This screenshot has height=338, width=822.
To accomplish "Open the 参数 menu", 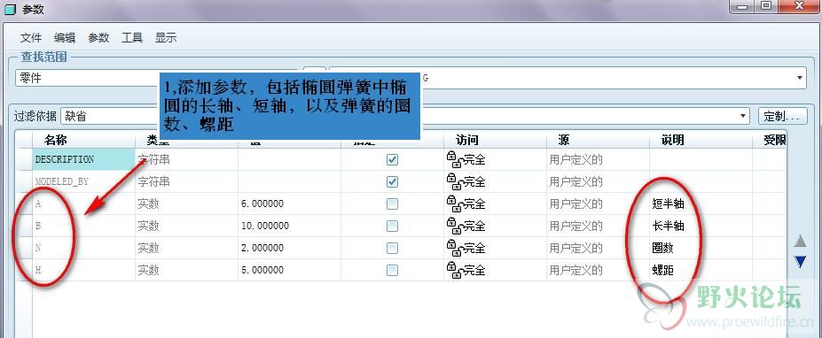I will [x=98, y=38].
